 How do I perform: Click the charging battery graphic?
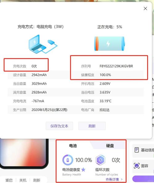pos(110,44)
